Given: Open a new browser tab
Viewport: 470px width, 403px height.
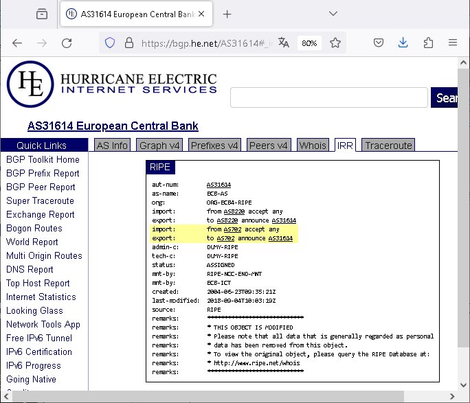Looking at the screenshot, I should 227,14.
